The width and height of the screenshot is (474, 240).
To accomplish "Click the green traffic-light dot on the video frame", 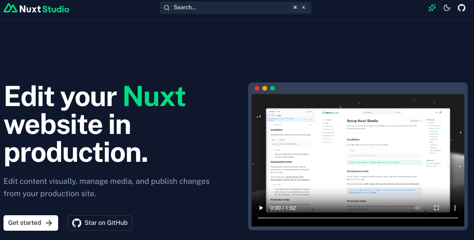I will tap(272, 88).
